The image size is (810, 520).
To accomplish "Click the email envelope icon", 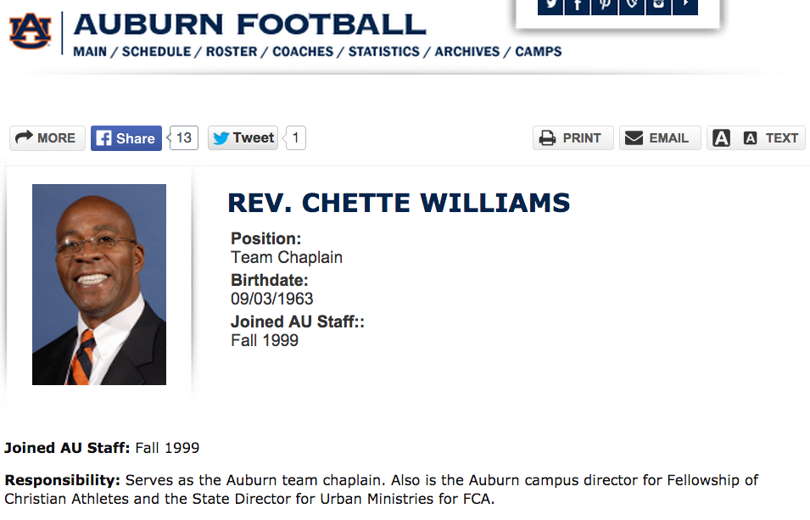I will pyautogui.click(x=634, y=138).
